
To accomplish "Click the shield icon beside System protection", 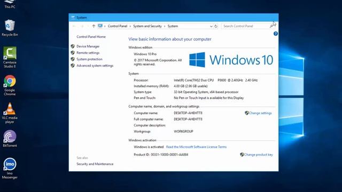I will (x=73, y=59).
